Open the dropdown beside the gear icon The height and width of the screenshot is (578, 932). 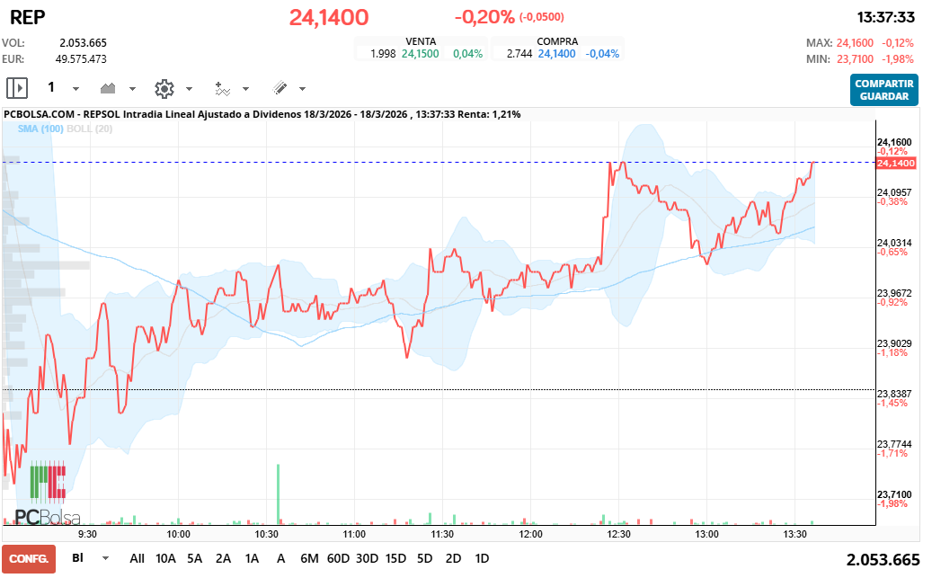[190, 87]
